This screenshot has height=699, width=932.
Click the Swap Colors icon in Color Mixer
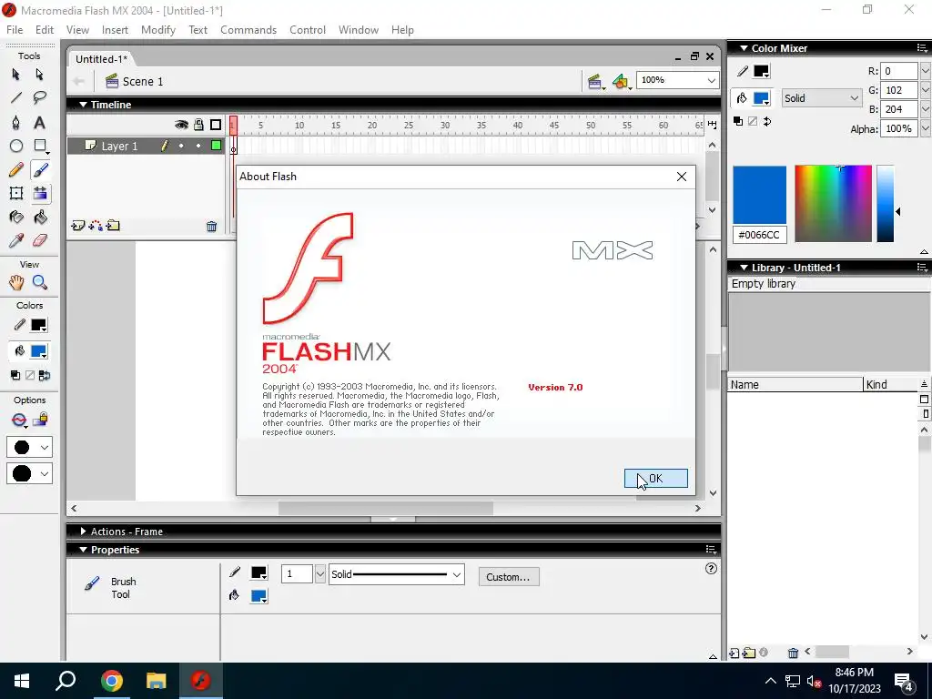[766, 121]
